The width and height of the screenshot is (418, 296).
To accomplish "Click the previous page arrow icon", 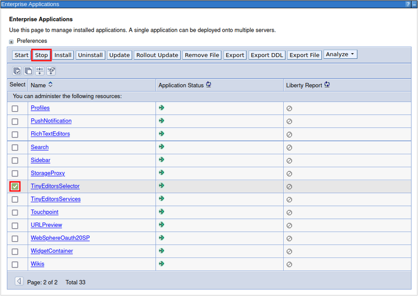I will (19, 281).
